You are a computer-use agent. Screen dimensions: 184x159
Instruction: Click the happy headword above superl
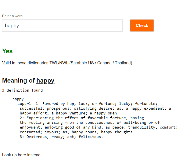click(x=18, y=99)
